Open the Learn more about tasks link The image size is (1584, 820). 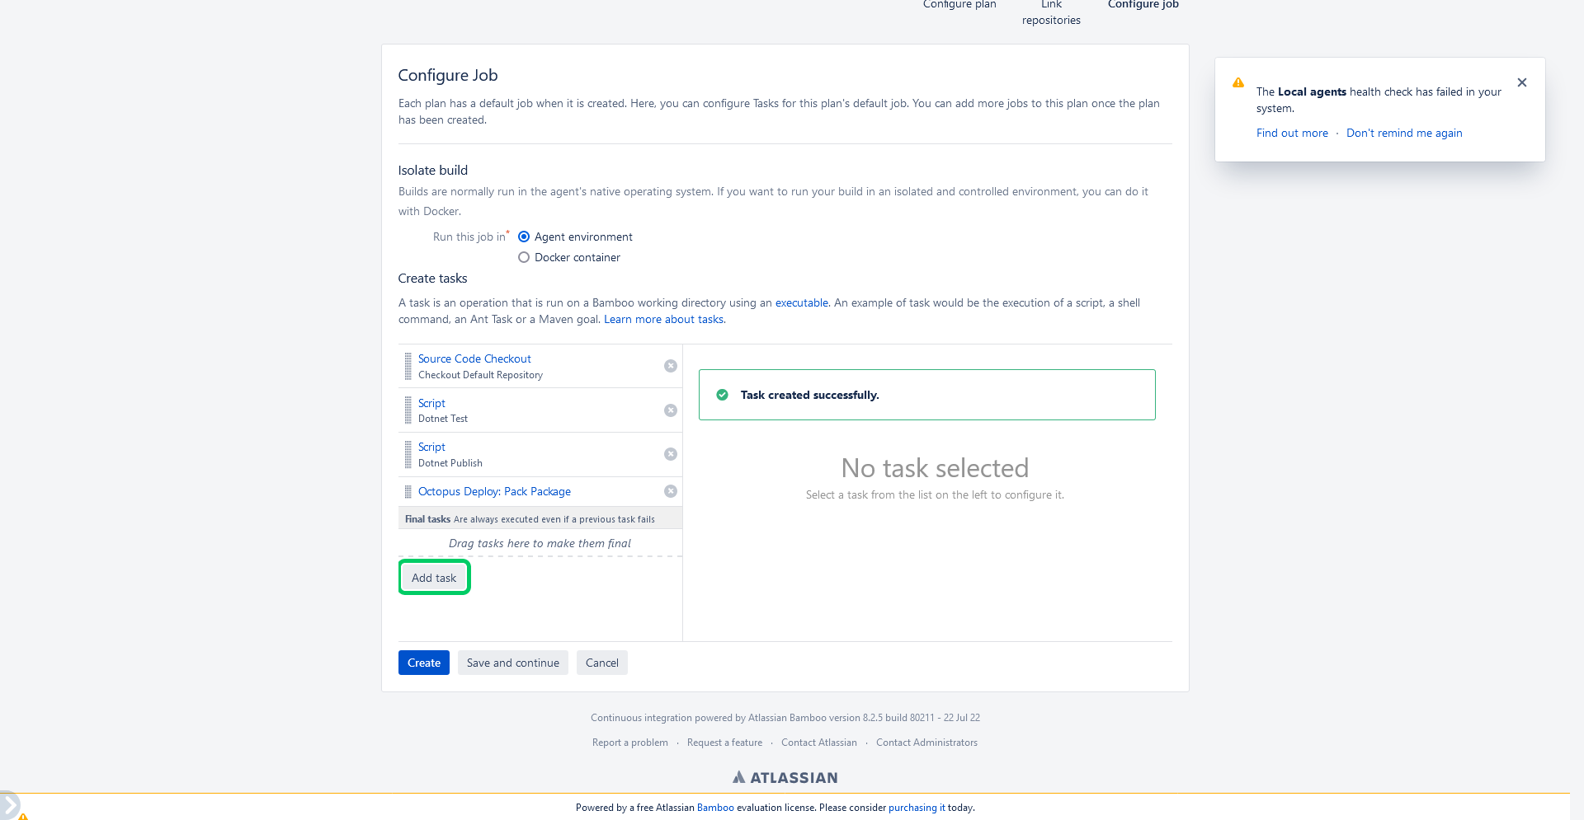click(x=663, y=319)
